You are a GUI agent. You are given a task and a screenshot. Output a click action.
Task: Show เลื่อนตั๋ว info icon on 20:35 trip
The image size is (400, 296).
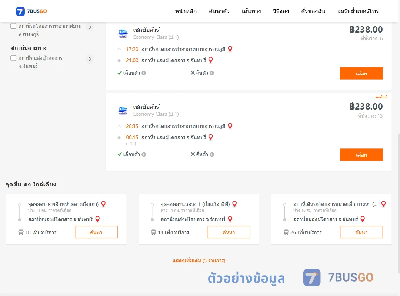144,155
